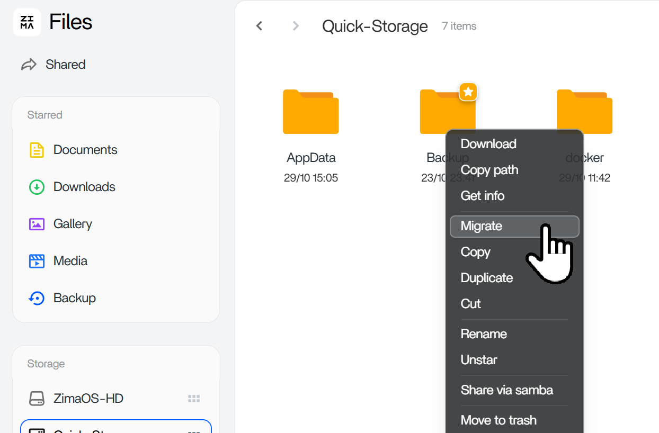Choose Copy path from context menu
The image size is (659, 433).
[x=489, y=170]
